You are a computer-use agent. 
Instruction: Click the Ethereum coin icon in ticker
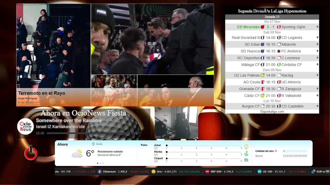pyautogui.click(x=100, y=172)
